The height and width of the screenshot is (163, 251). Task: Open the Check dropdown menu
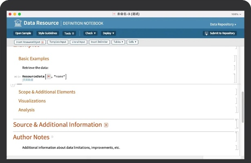pos(91,33)
